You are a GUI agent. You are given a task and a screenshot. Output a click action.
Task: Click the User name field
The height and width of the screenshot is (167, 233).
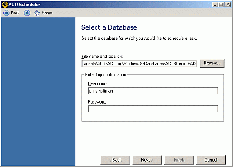click(x=153, y=91)
